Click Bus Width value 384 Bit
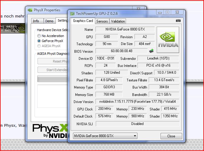Image resolution: width=204 pixels, height=151 pixels. tap(164, 87)
